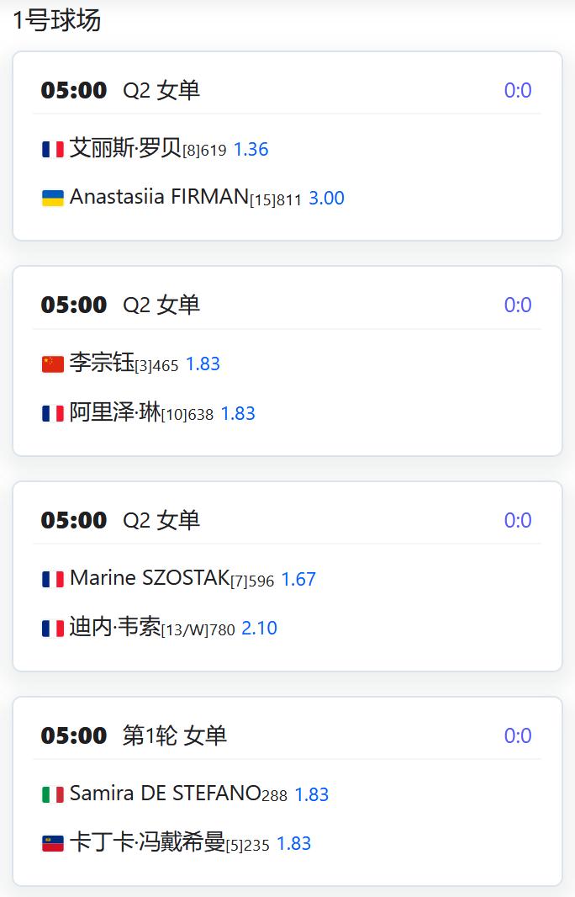Click the French flag beside 艾丽斯·罗贝
575x897 pixels.
53,149
